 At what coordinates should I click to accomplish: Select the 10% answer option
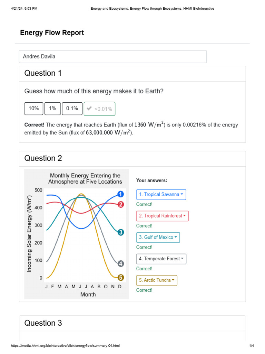[34, 109]
